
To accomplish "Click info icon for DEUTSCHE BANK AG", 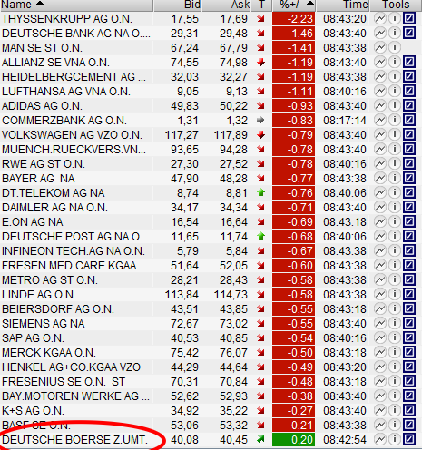I will tap(395, 33).
